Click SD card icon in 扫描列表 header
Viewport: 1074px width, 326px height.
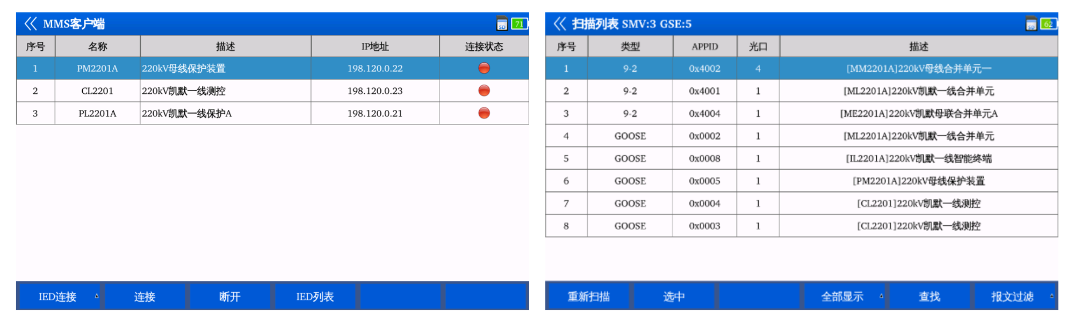click(1030, 24)
